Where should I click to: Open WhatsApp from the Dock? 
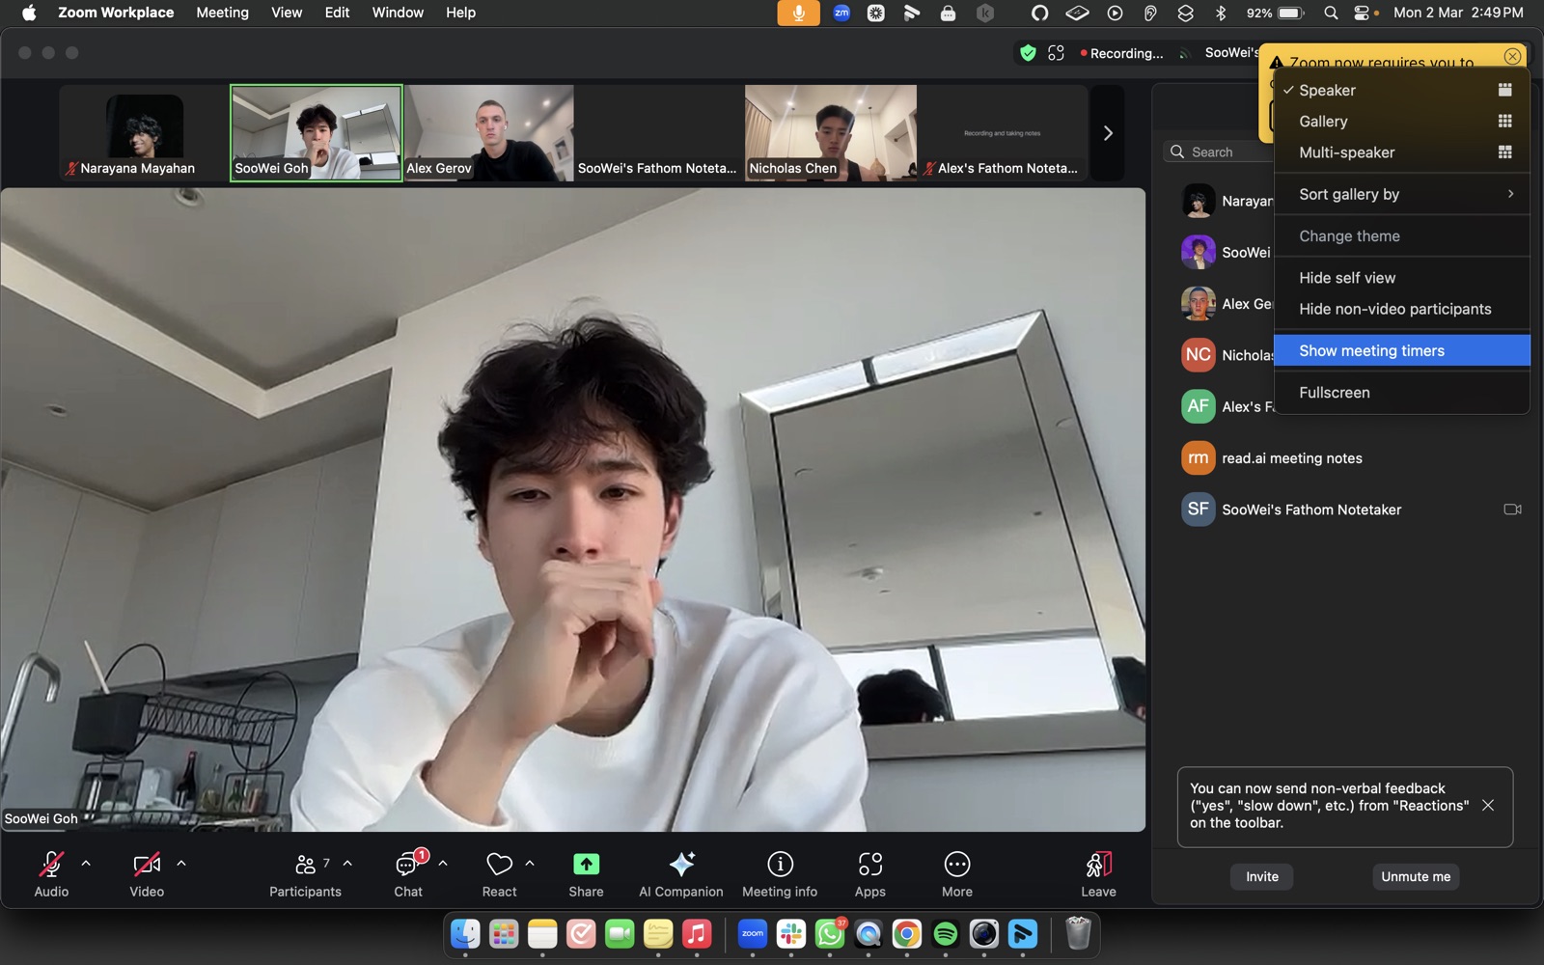coord(830,934)
